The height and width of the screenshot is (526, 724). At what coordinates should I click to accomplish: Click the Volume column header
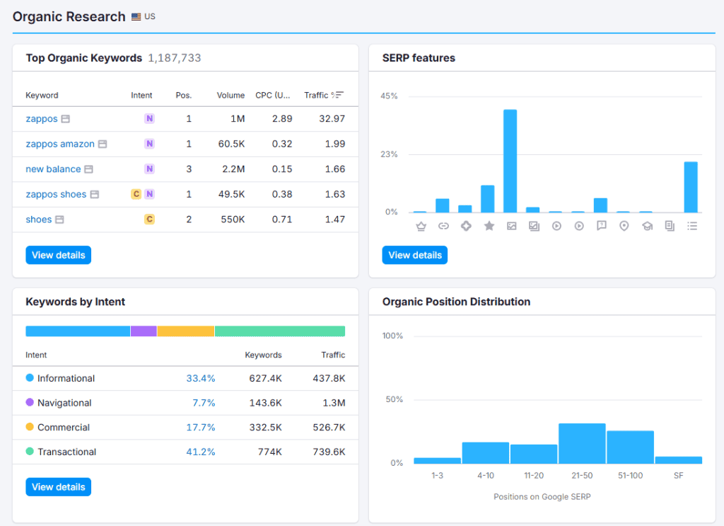point(230,95)
